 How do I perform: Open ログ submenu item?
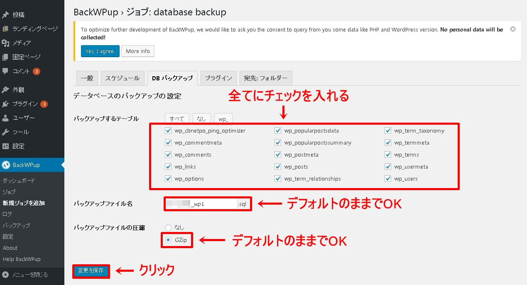pyautogui.click(x=7, y=214)
